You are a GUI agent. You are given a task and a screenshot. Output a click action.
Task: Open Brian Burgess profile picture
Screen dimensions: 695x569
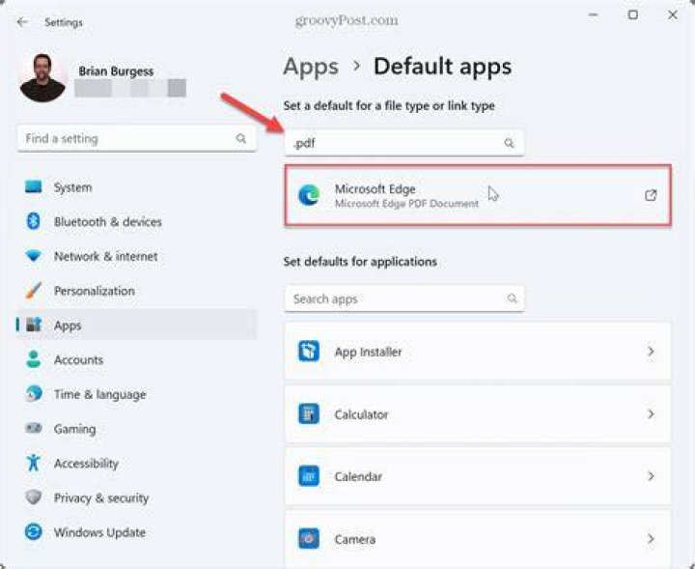42,77
